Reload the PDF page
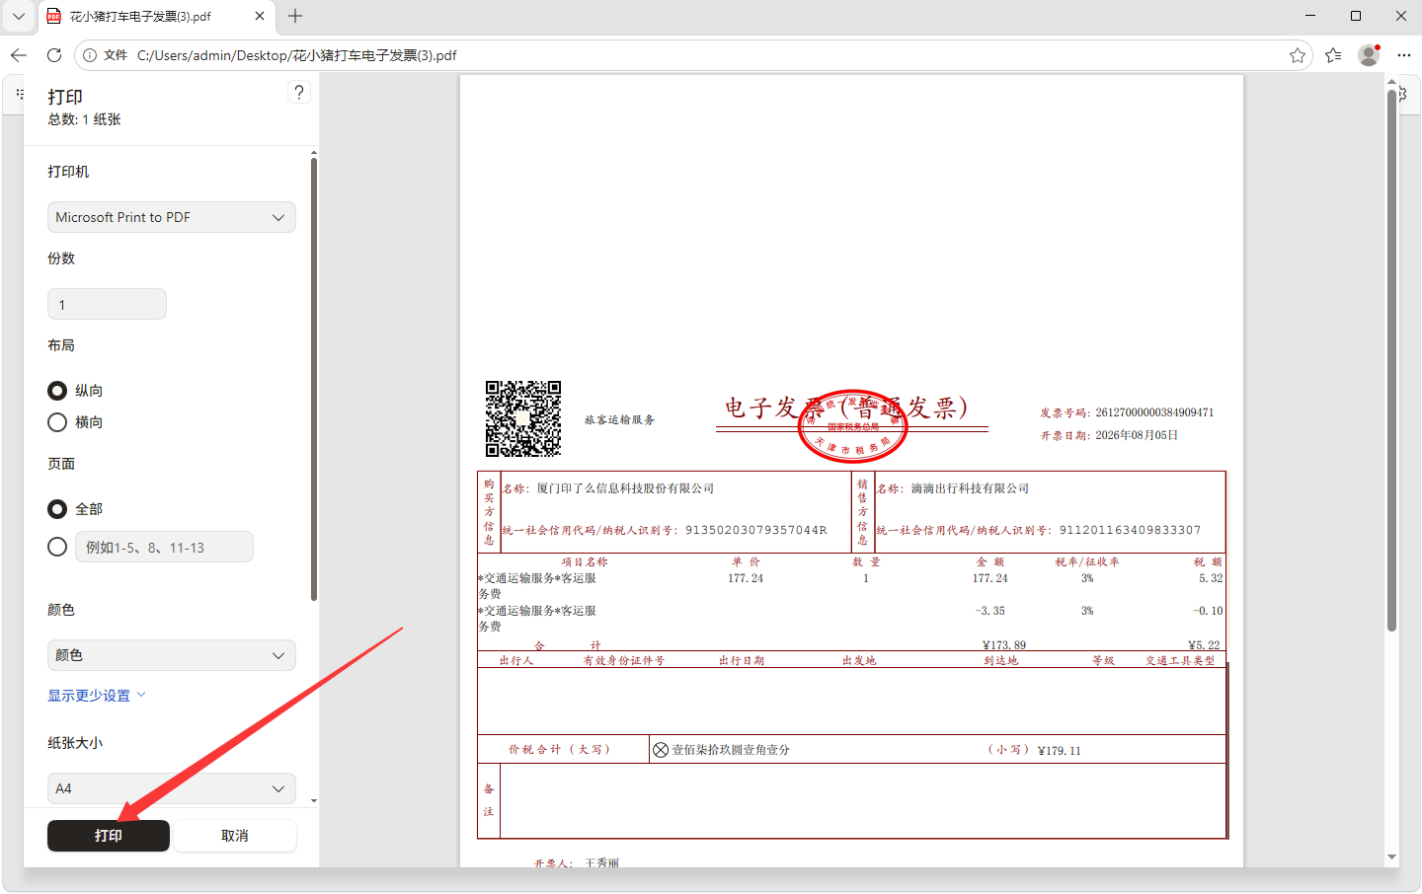1422x894 pixels. 54,55
